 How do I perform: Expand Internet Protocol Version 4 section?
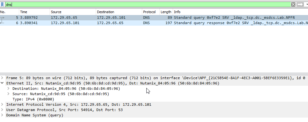2,104
